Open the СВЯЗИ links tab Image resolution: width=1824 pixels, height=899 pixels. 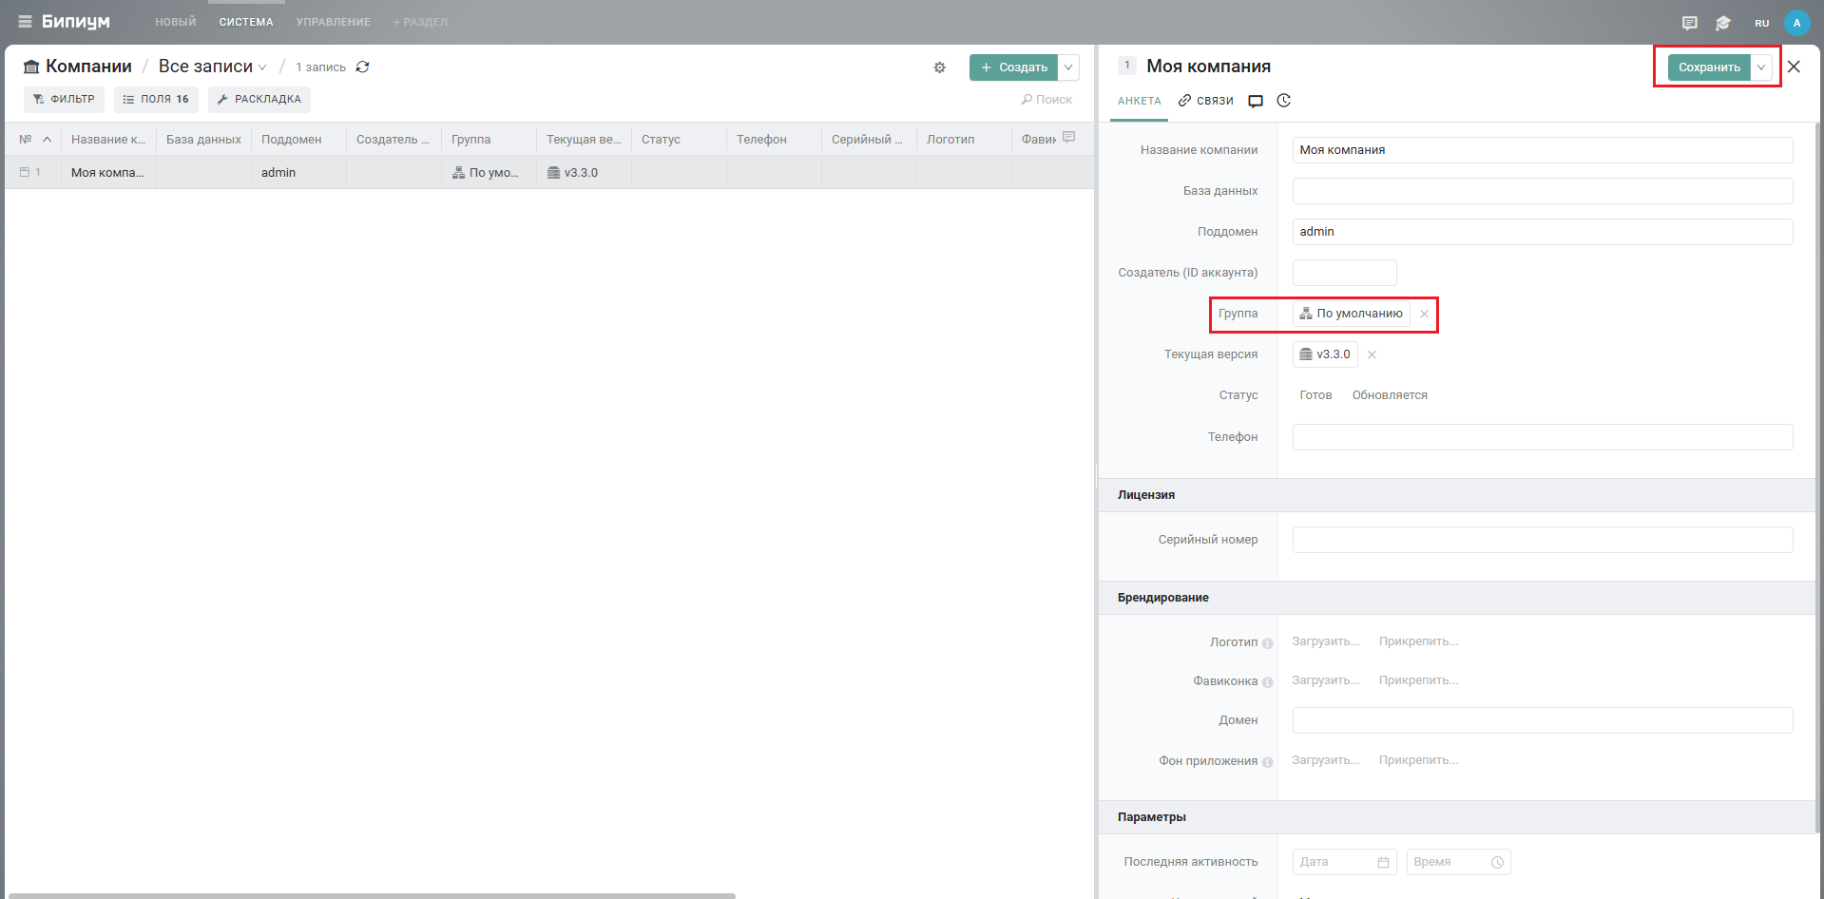(x=1205, y=101)
